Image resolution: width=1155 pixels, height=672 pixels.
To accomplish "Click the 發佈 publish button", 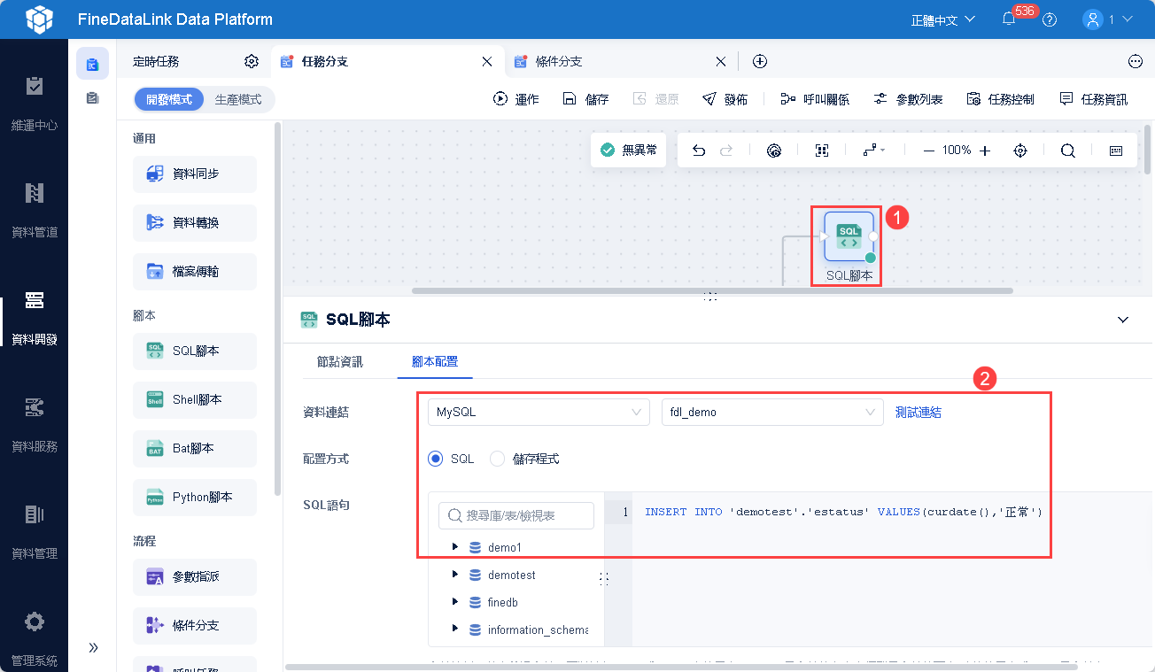I will pyautogui.click(x=725, y=99).
